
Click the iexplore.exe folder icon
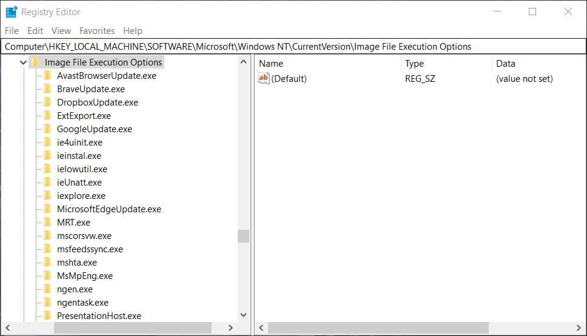(47, 196)
